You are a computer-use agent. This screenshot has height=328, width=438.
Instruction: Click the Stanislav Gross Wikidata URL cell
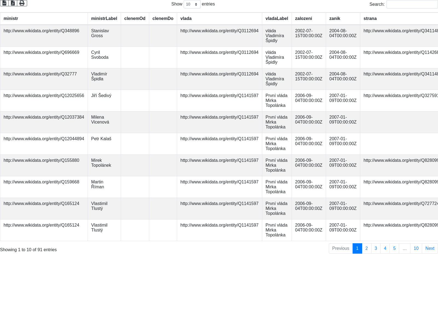click(41, 31)
